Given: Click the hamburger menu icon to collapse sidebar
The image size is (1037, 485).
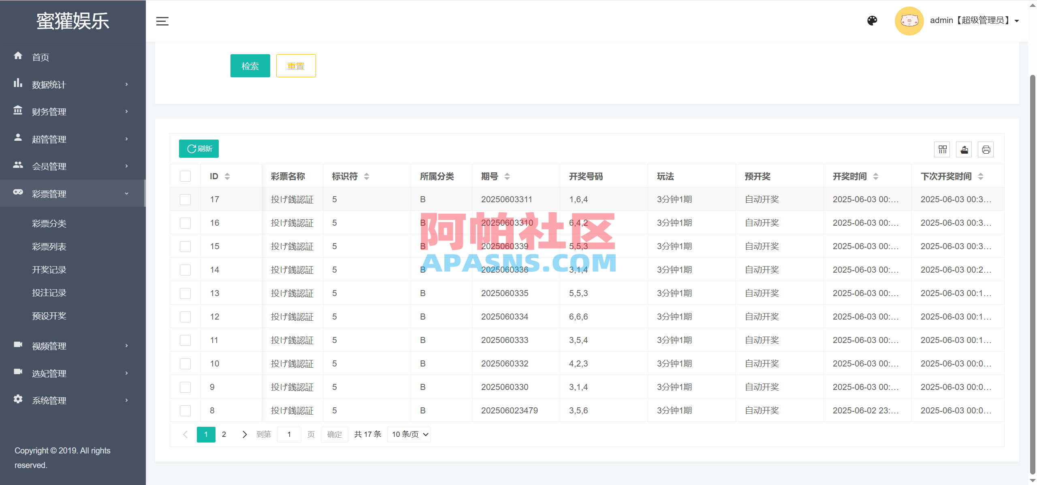Looking at the screenshot, I should pyautogui.click(x=162, y=21).
